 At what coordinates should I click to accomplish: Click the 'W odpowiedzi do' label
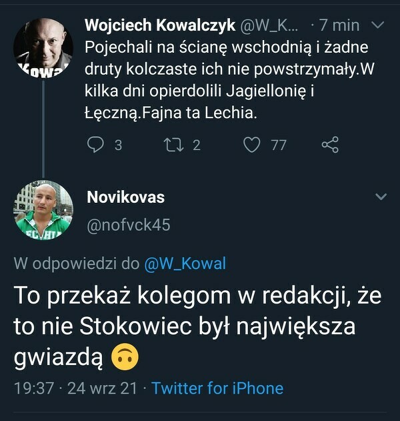pos(77,264)
